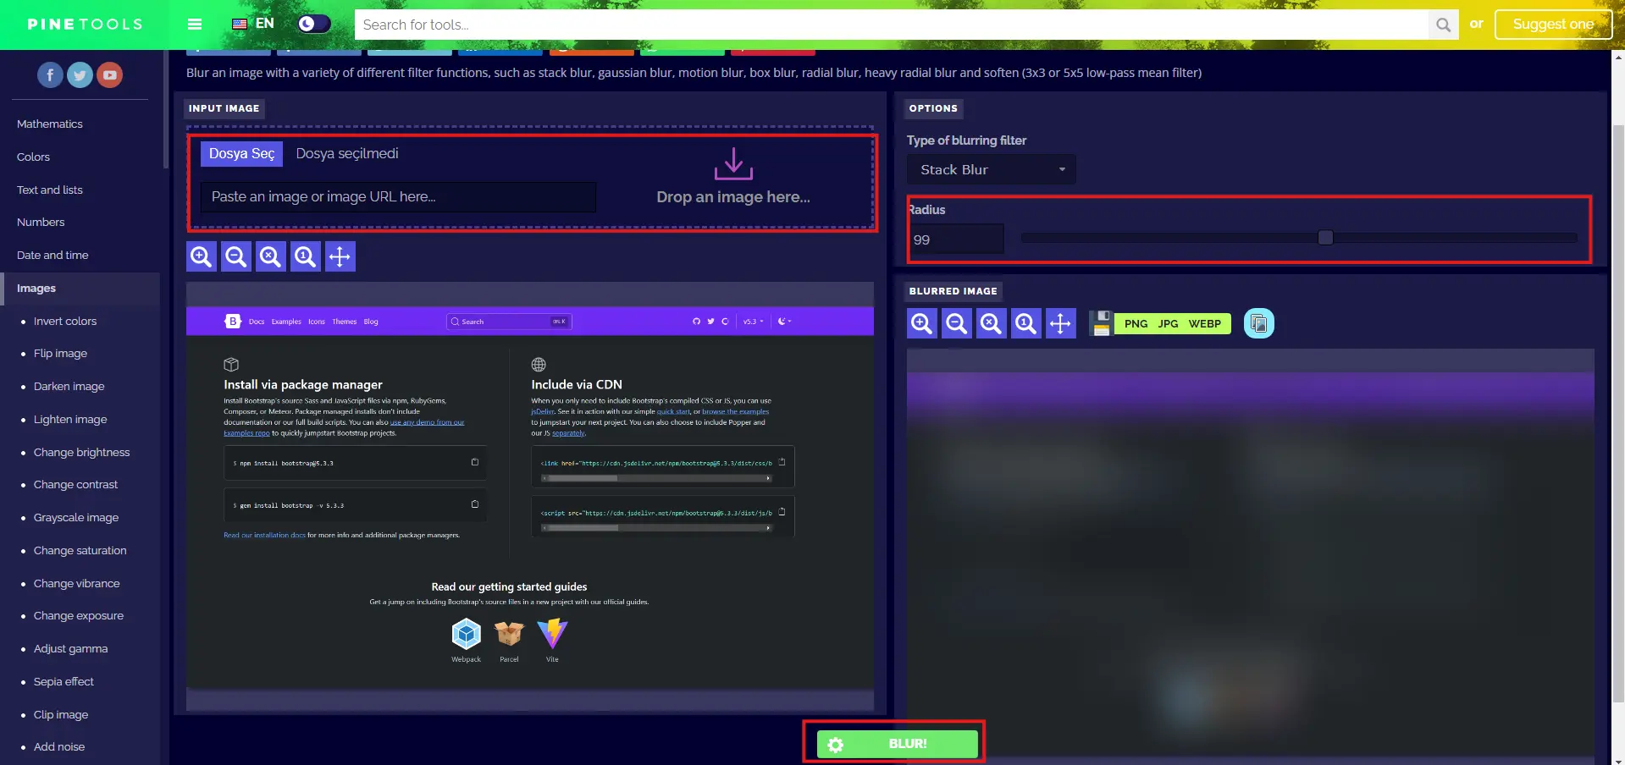
Task: Go to Darken image tool
Action: click(x=69, y=386)
